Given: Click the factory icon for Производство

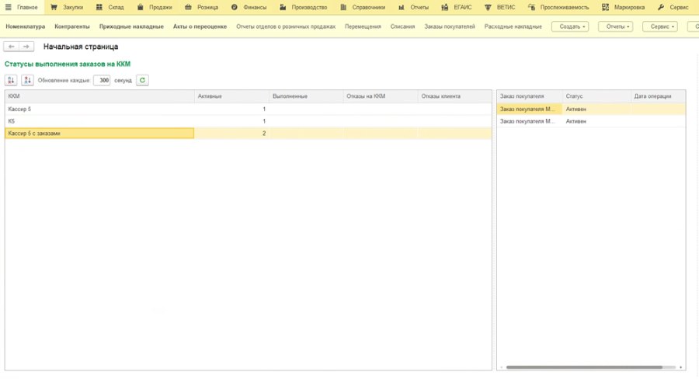Looking at the screenshot, I should (283, 7).
